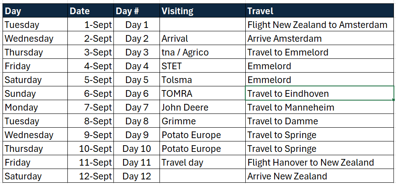Click the "Sunday" cell
396x184 pixels.
click(35, 93)
